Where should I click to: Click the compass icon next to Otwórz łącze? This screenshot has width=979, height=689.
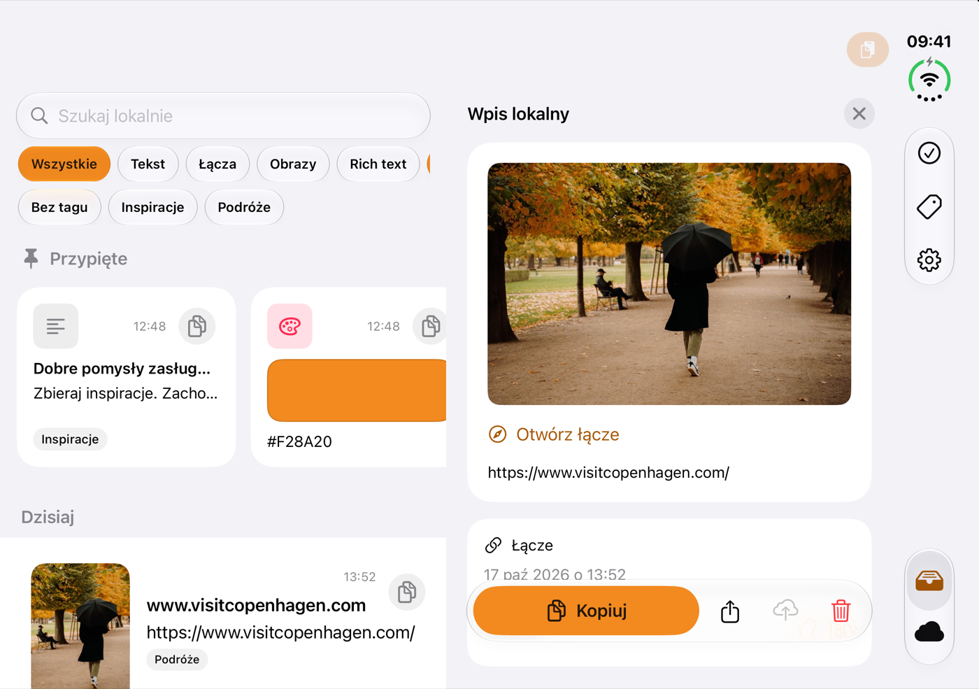click(497, 434)
